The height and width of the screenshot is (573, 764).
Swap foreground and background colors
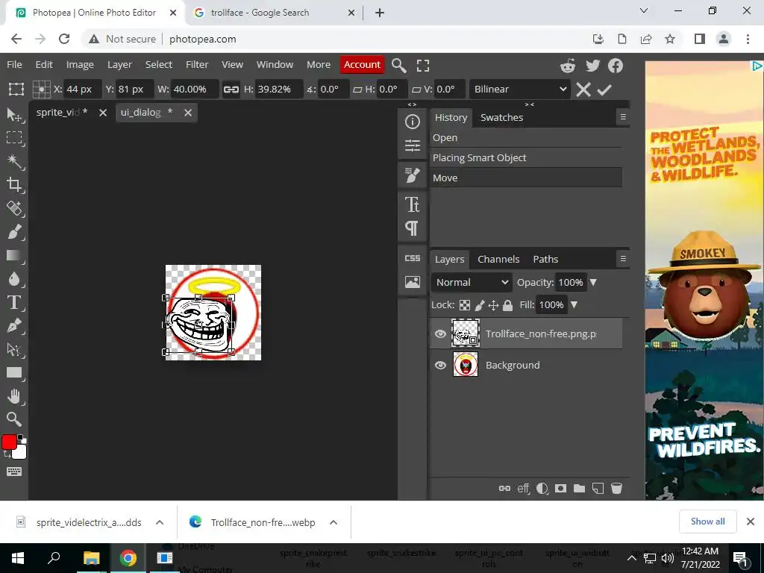point(7,454)
